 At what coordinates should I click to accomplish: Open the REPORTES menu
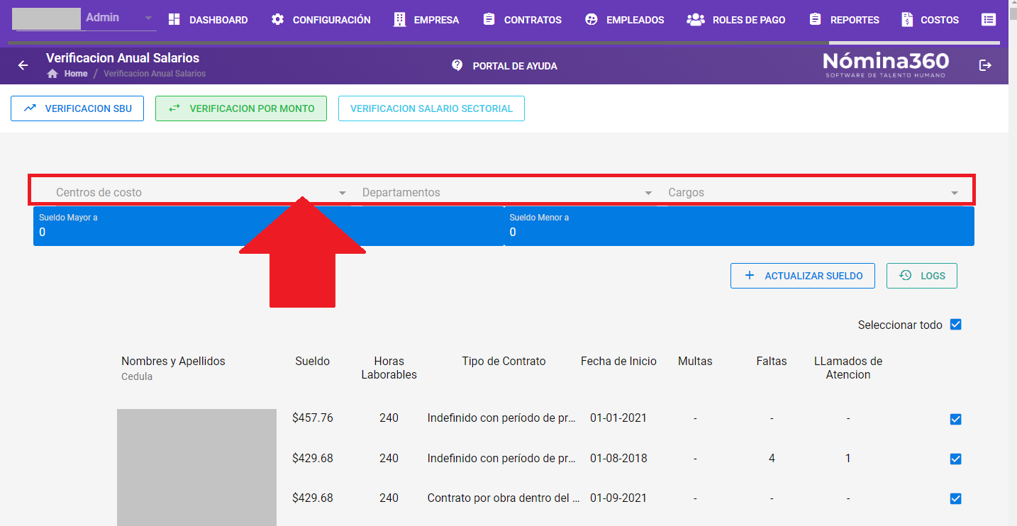pos(845,20)
